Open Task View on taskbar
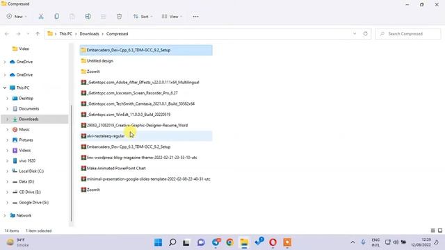 186,242
